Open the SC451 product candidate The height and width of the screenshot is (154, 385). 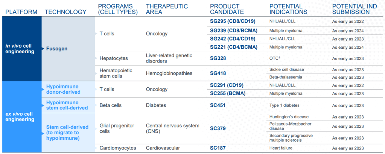(x=218, y=105)
